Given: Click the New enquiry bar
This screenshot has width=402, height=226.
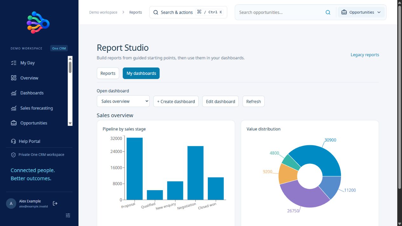Looking at the screenshot, I should [x=175, y=190].
